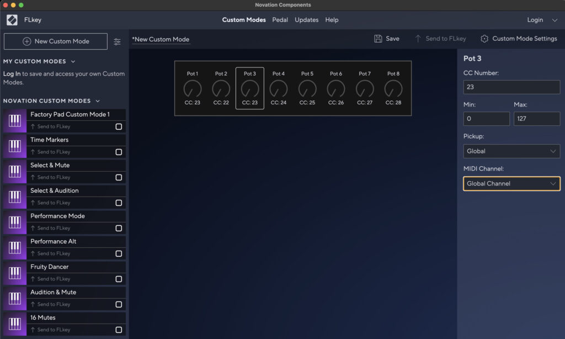Viewport: 565px width, 339px height.
Task: Tick the 16 Mutes checkbox
Action: pos(119,330)
